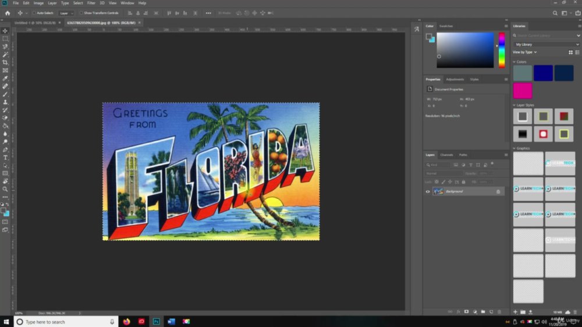This screenshot has height=327, width=582.
Task: Open Firefox from the taskbar
Action: [x=126, y=321]
